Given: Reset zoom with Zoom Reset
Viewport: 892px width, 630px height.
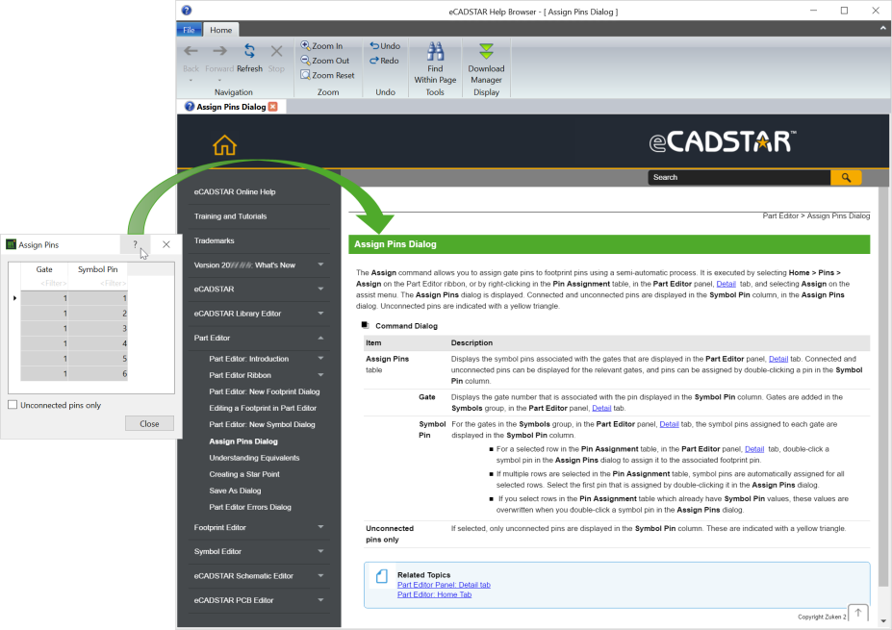Looking at the screenshot, I should click(327, 75).
